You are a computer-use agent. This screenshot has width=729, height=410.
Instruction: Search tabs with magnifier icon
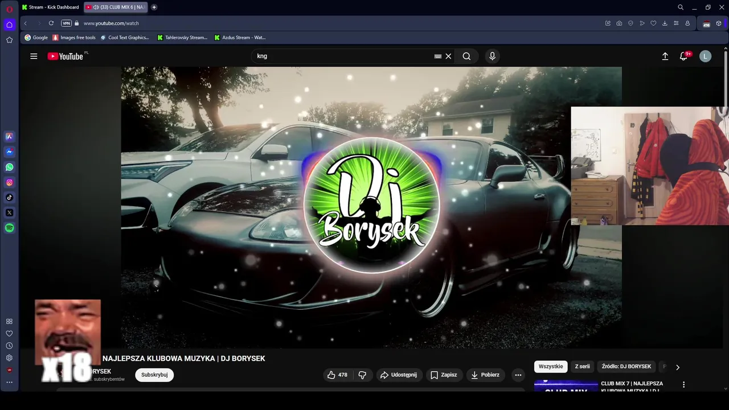click(681, 7)
